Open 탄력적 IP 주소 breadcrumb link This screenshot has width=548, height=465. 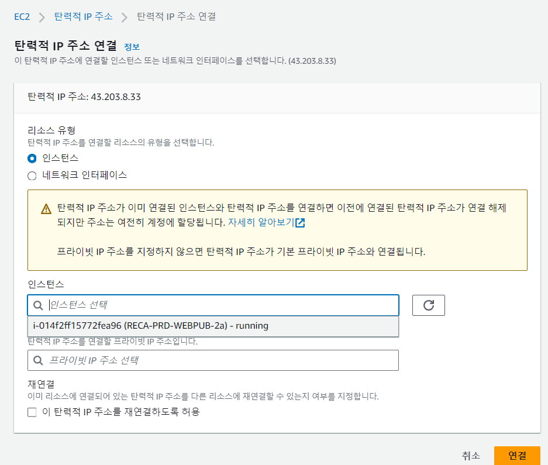[84, 16]
